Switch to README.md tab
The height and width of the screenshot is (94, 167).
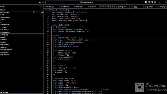[x=65, y=7]
